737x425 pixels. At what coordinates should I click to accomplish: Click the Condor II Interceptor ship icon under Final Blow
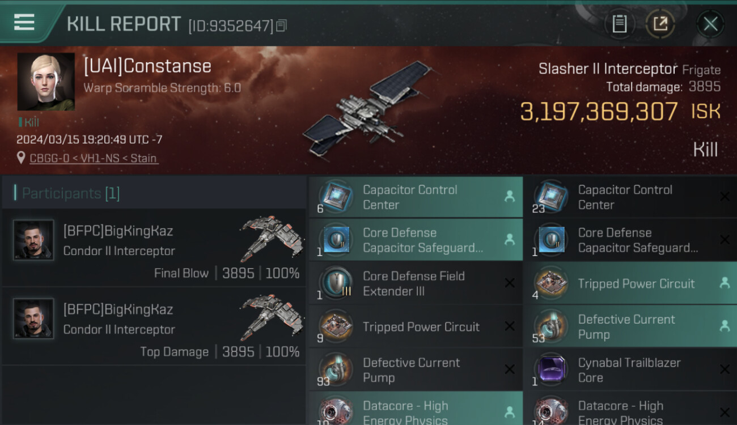270,231
